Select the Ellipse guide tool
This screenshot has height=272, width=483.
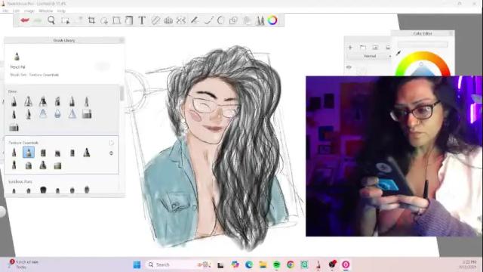click(220, 20)
